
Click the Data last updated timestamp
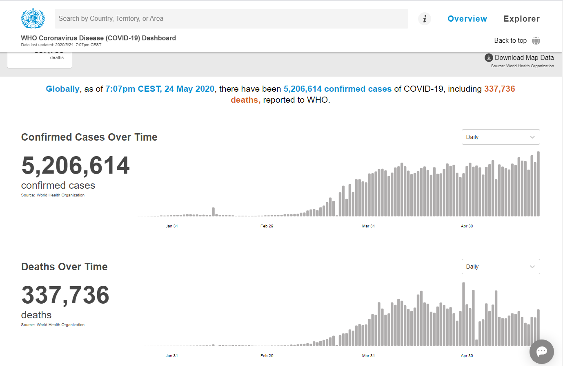pyautogui.click(x=61, y=45)
